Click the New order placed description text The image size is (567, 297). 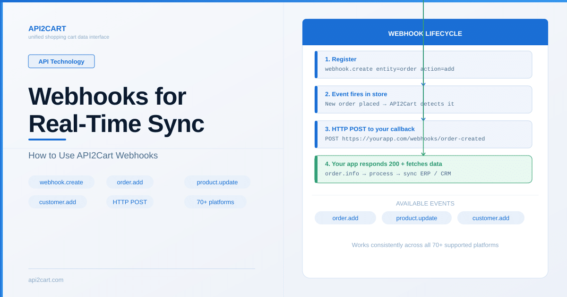390,104
